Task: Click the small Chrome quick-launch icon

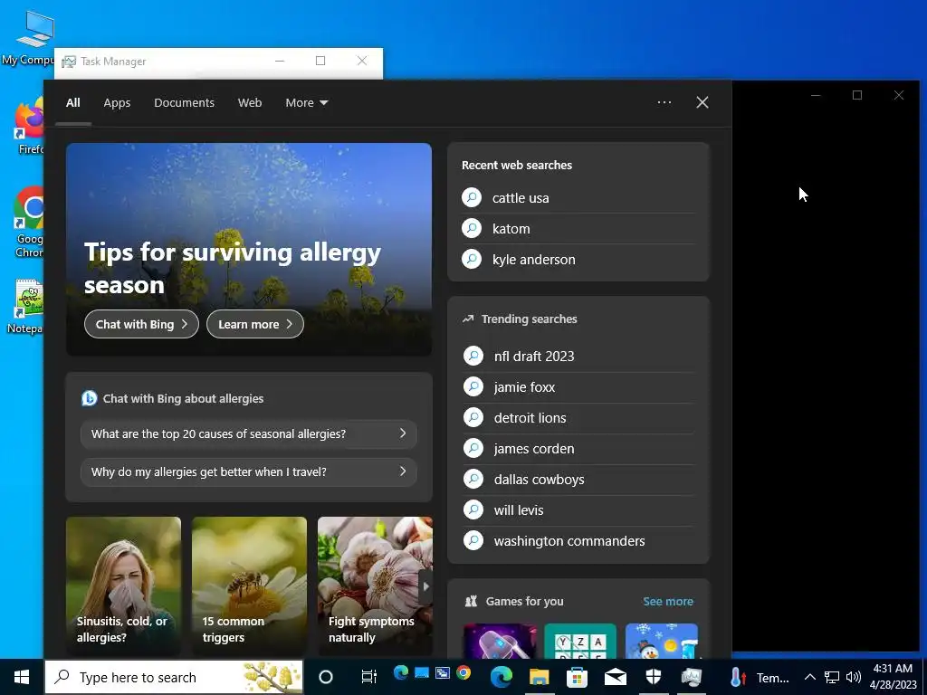Action: pyautogui.click(x=463, y=672)
